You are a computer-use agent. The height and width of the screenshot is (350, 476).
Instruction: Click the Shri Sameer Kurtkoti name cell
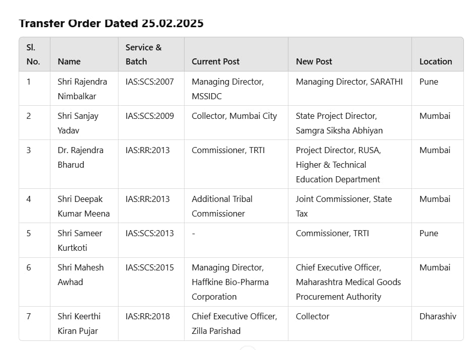80,240
